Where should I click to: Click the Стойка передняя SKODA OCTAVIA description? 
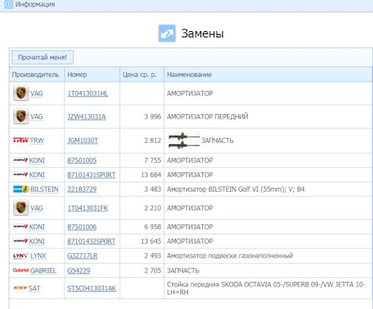[x=266, y=288]
